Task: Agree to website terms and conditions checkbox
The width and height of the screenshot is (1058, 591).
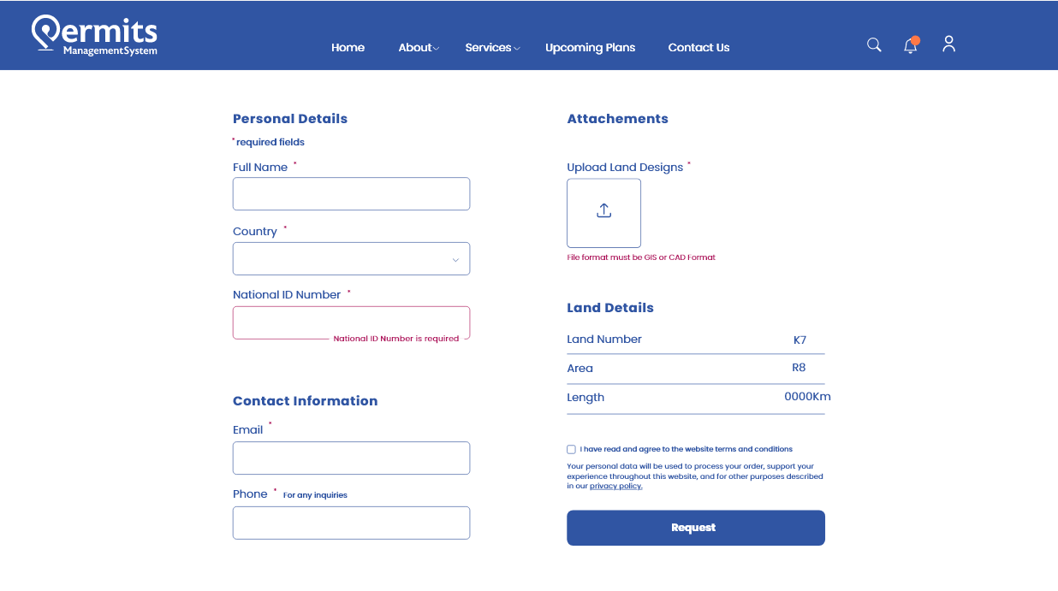Action: point(571,449)
